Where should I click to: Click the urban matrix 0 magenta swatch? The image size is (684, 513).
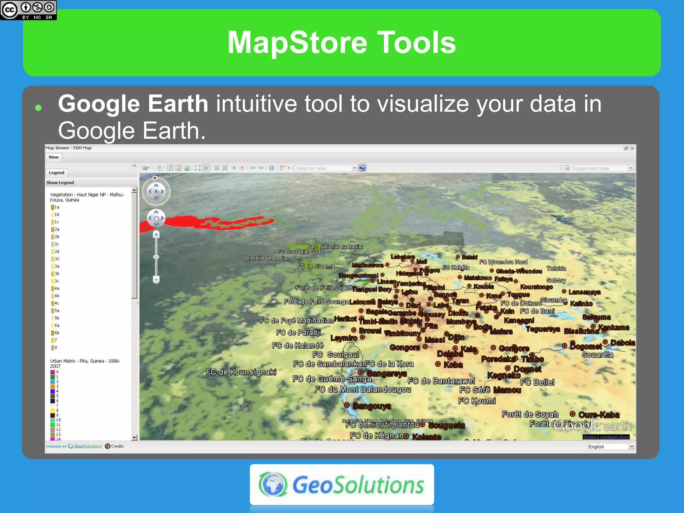tap(52, 372)
